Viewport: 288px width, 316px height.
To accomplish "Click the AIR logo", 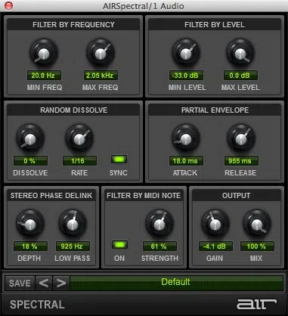I will [256, 304].
